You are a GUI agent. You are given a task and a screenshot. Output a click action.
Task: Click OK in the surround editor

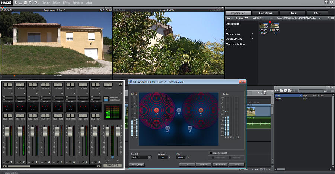187,165
